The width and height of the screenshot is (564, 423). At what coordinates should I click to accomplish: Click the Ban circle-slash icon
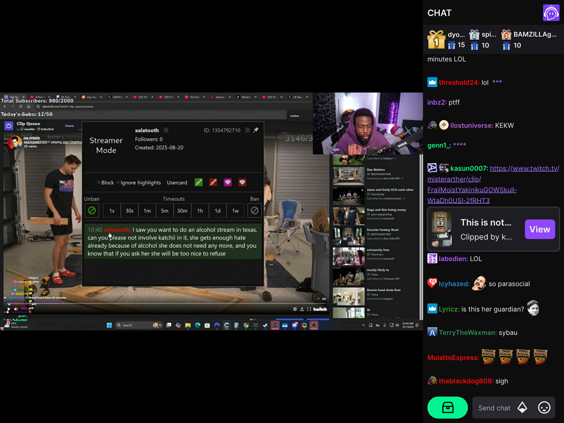click(x=254, y=211)
